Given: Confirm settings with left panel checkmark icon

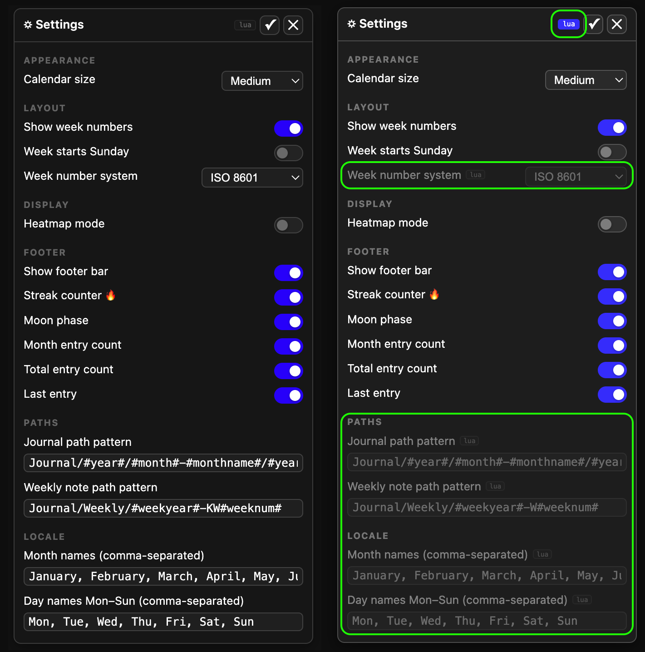Looking at the screenshot, I should [x=270, y=25].
